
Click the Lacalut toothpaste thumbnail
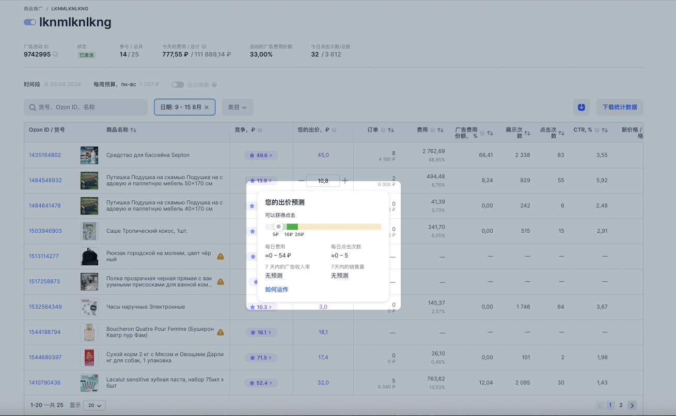click(x=89, y=382)
